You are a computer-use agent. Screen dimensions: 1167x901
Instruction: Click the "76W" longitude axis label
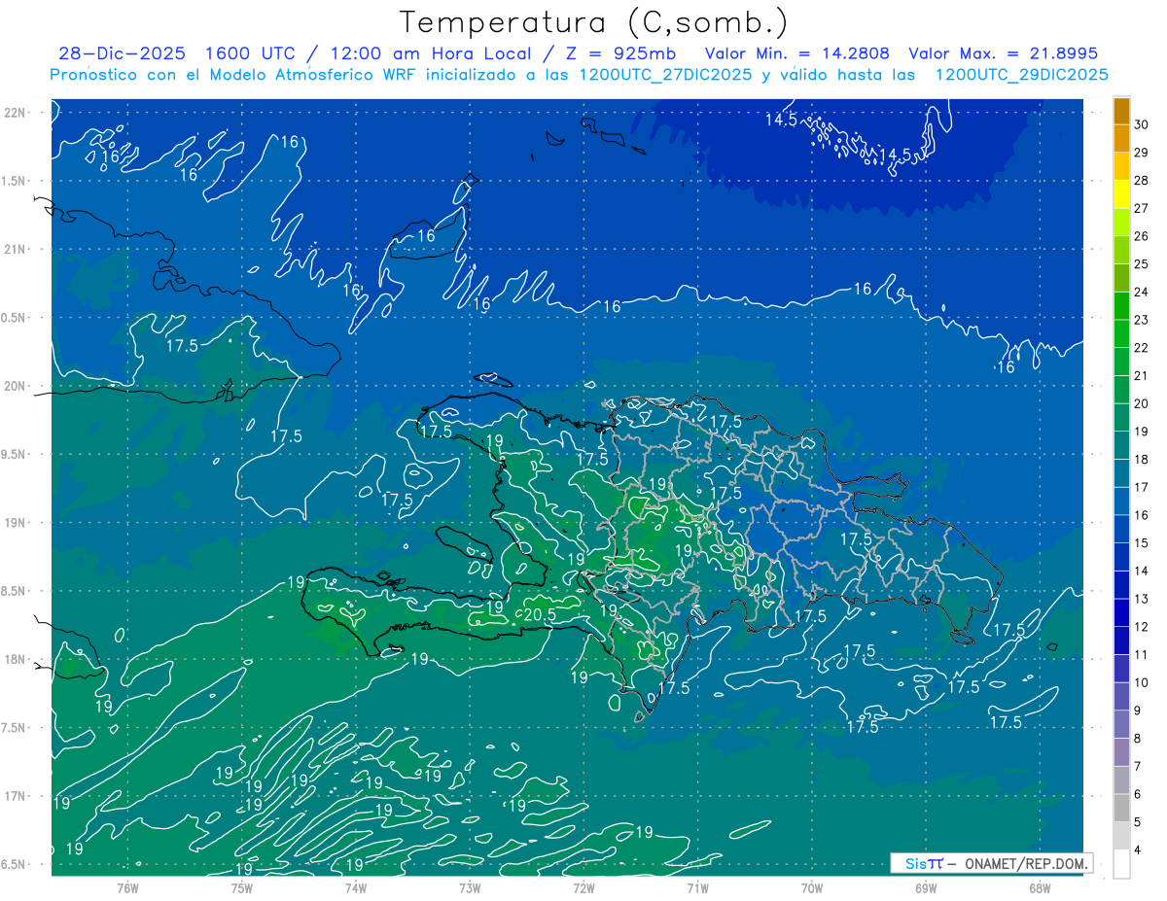tap(127, 888)
